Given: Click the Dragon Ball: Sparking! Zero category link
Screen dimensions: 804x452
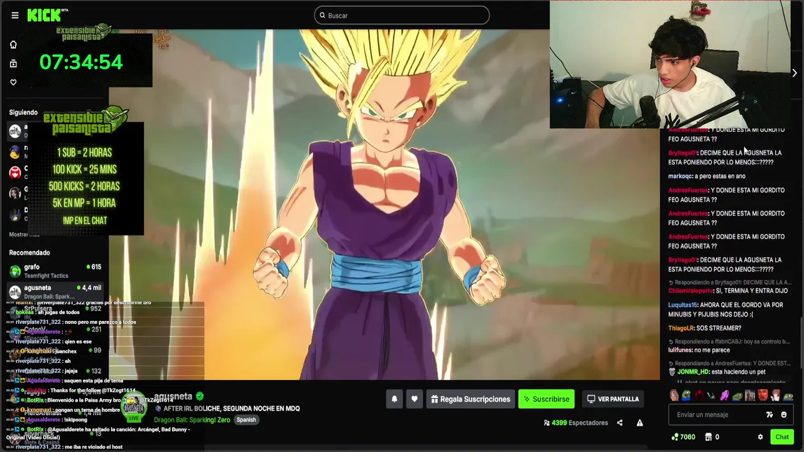Looking at the screenshot, I should click(x=193, y=420).
